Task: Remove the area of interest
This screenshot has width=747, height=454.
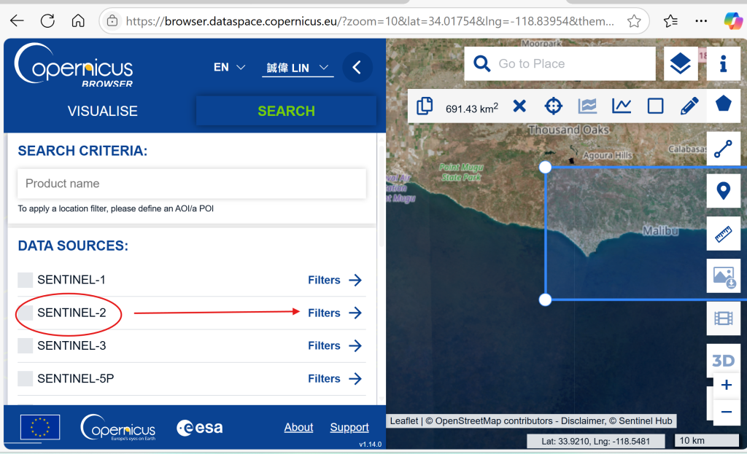Action: 519,106
